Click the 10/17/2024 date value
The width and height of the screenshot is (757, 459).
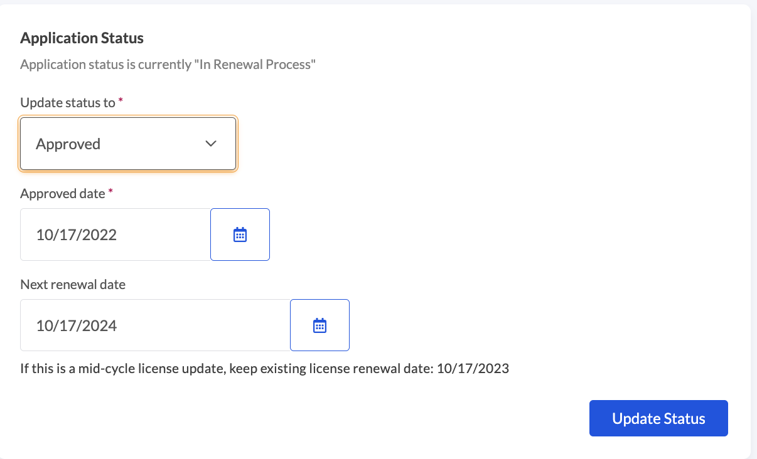[x=77, y=326]
